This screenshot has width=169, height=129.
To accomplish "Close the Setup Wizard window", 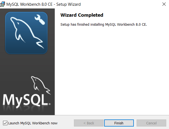I will [x=164, y=4].
